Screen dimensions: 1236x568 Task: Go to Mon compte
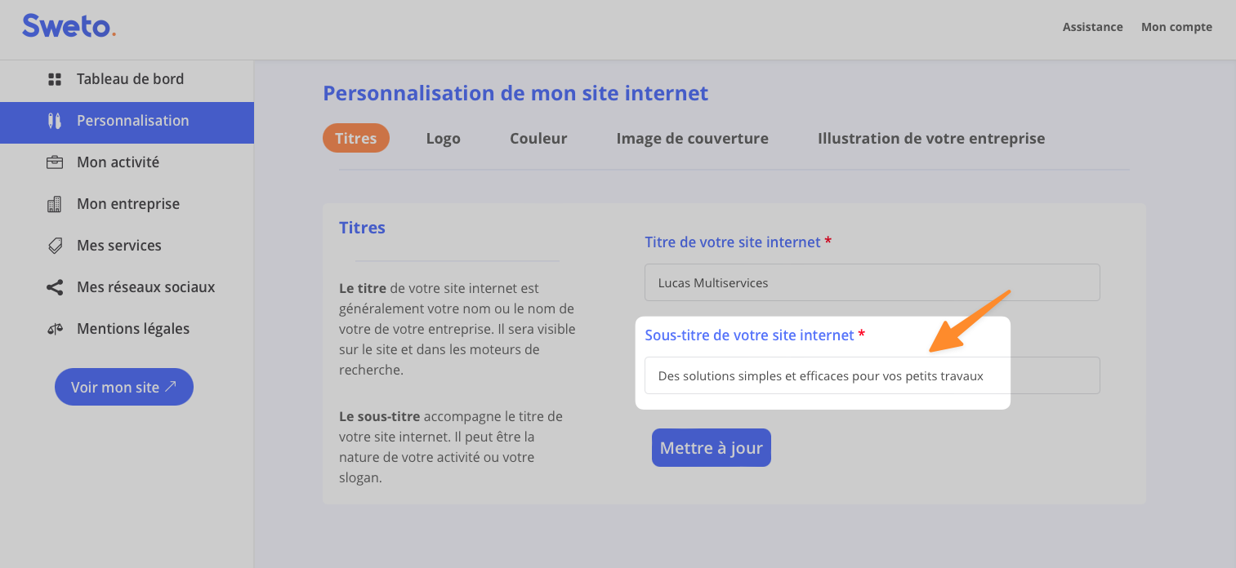[1176, 27]
